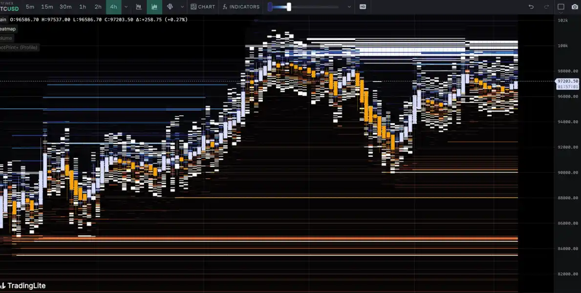Toggle the Heatmap layer label
Viewport: 581px width, 293px height.
(x=7, y=29)
